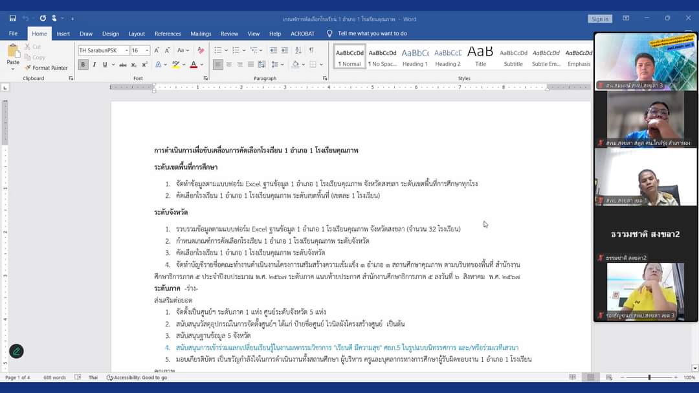Toggle Superscript formatting
Viewport: 699px width, 393px height.
pos(144,65)
